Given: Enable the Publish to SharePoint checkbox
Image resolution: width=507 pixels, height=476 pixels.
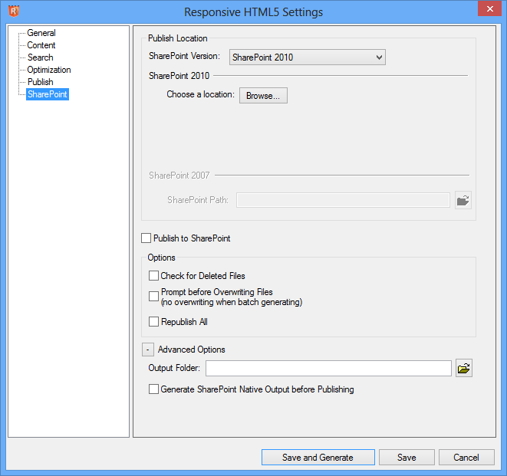Looking at the screenshot, I should click(x=147, y=238).
